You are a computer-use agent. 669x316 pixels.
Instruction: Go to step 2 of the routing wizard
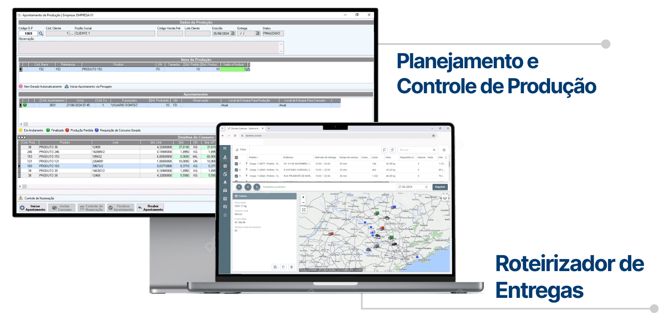pos(248,187)
